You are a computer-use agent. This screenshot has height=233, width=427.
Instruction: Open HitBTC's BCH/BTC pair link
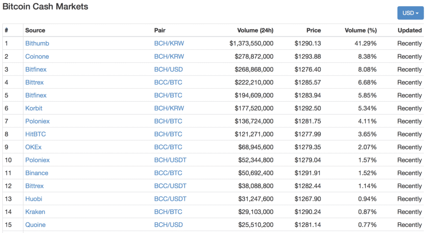[x=168, y=134]
